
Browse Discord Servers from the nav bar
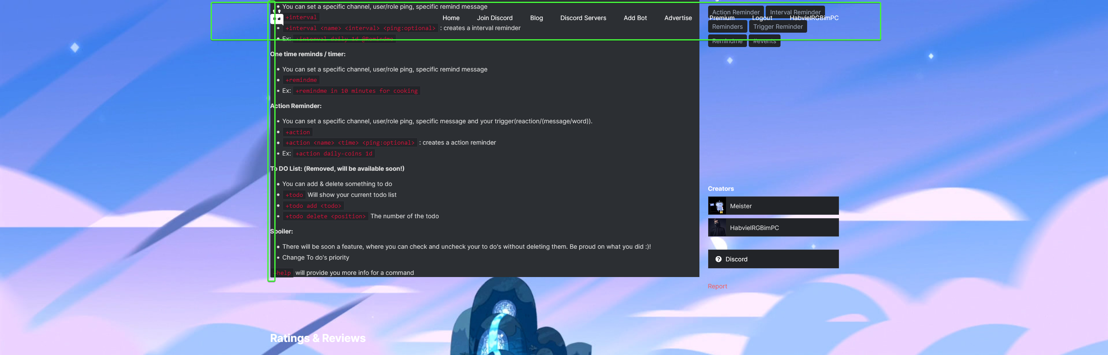[x=583, y=18]
